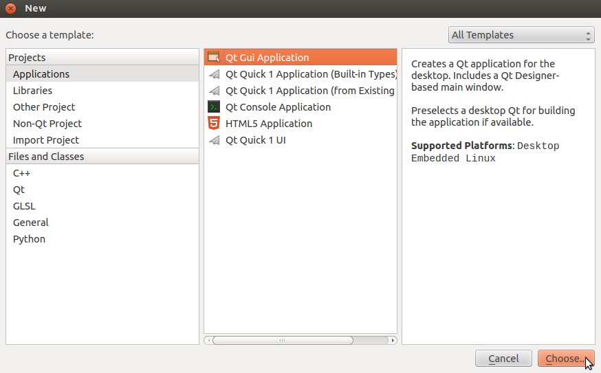This screenshot has height=373, width=601.
Task: Click the scrollbar left arrow under template list
Action: pos(208,340)
